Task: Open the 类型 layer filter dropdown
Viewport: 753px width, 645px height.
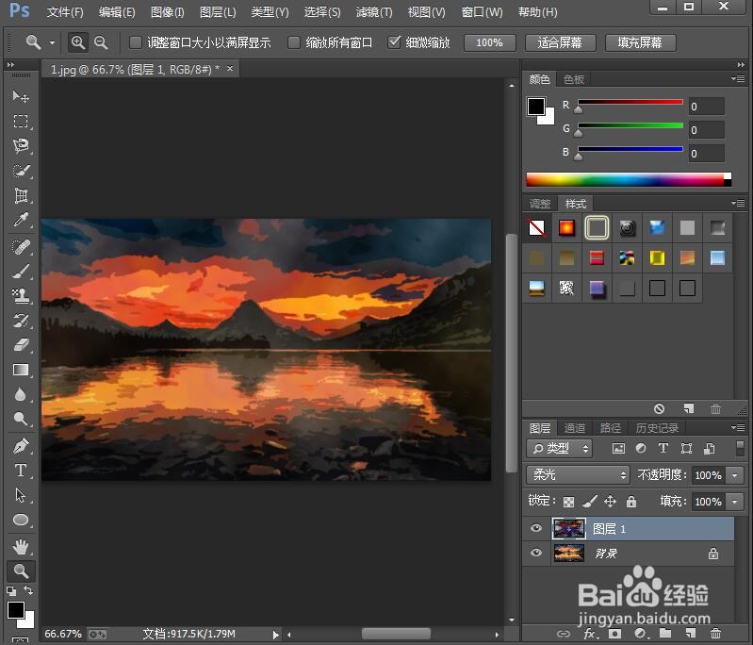Action: point(560,449)
